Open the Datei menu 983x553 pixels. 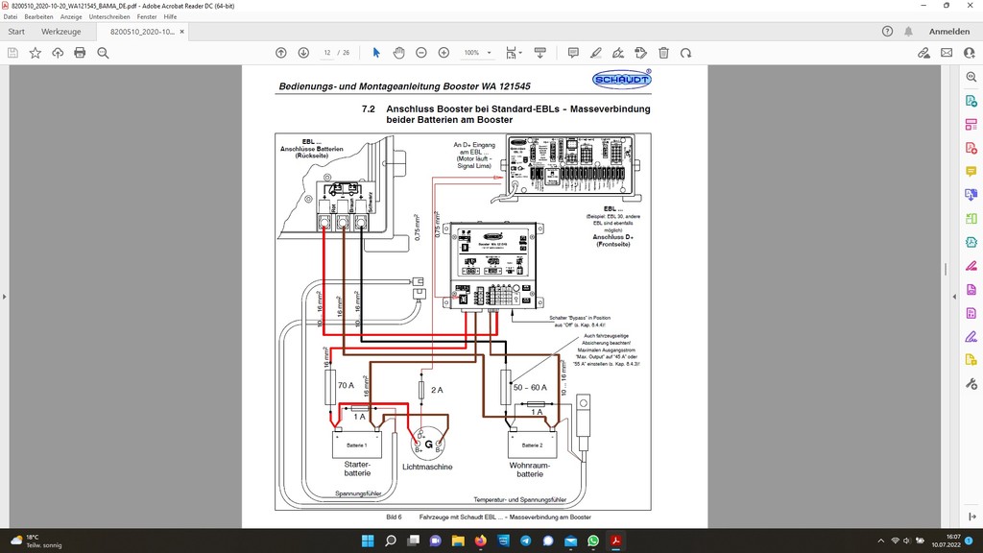pos(11,17)
